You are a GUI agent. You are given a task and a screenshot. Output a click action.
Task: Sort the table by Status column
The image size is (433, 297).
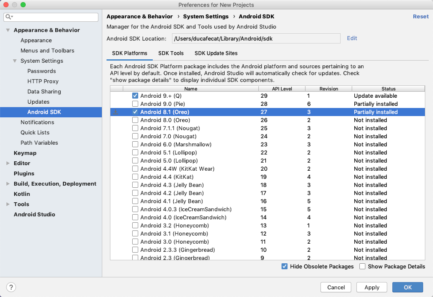pos(388,89)
